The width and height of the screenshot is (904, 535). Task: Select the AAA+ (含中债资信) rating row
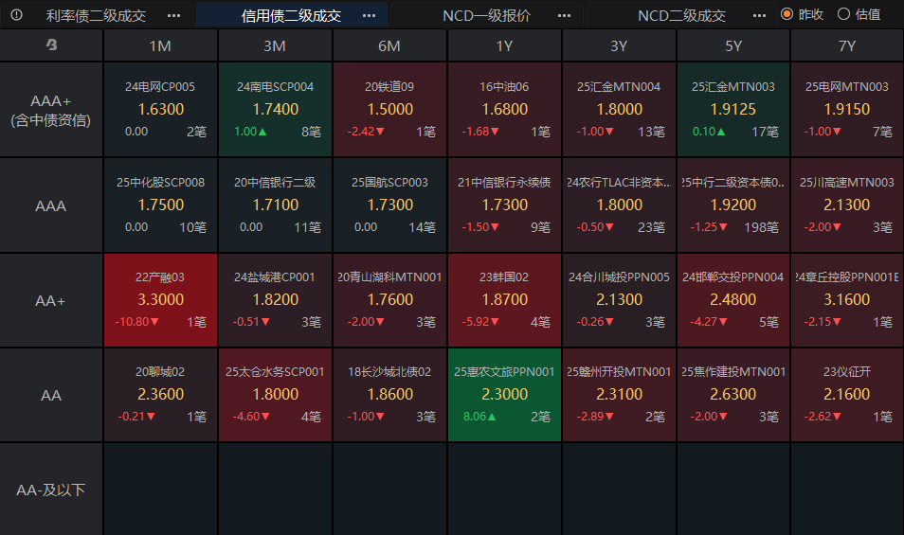click(x=51, y=110)
